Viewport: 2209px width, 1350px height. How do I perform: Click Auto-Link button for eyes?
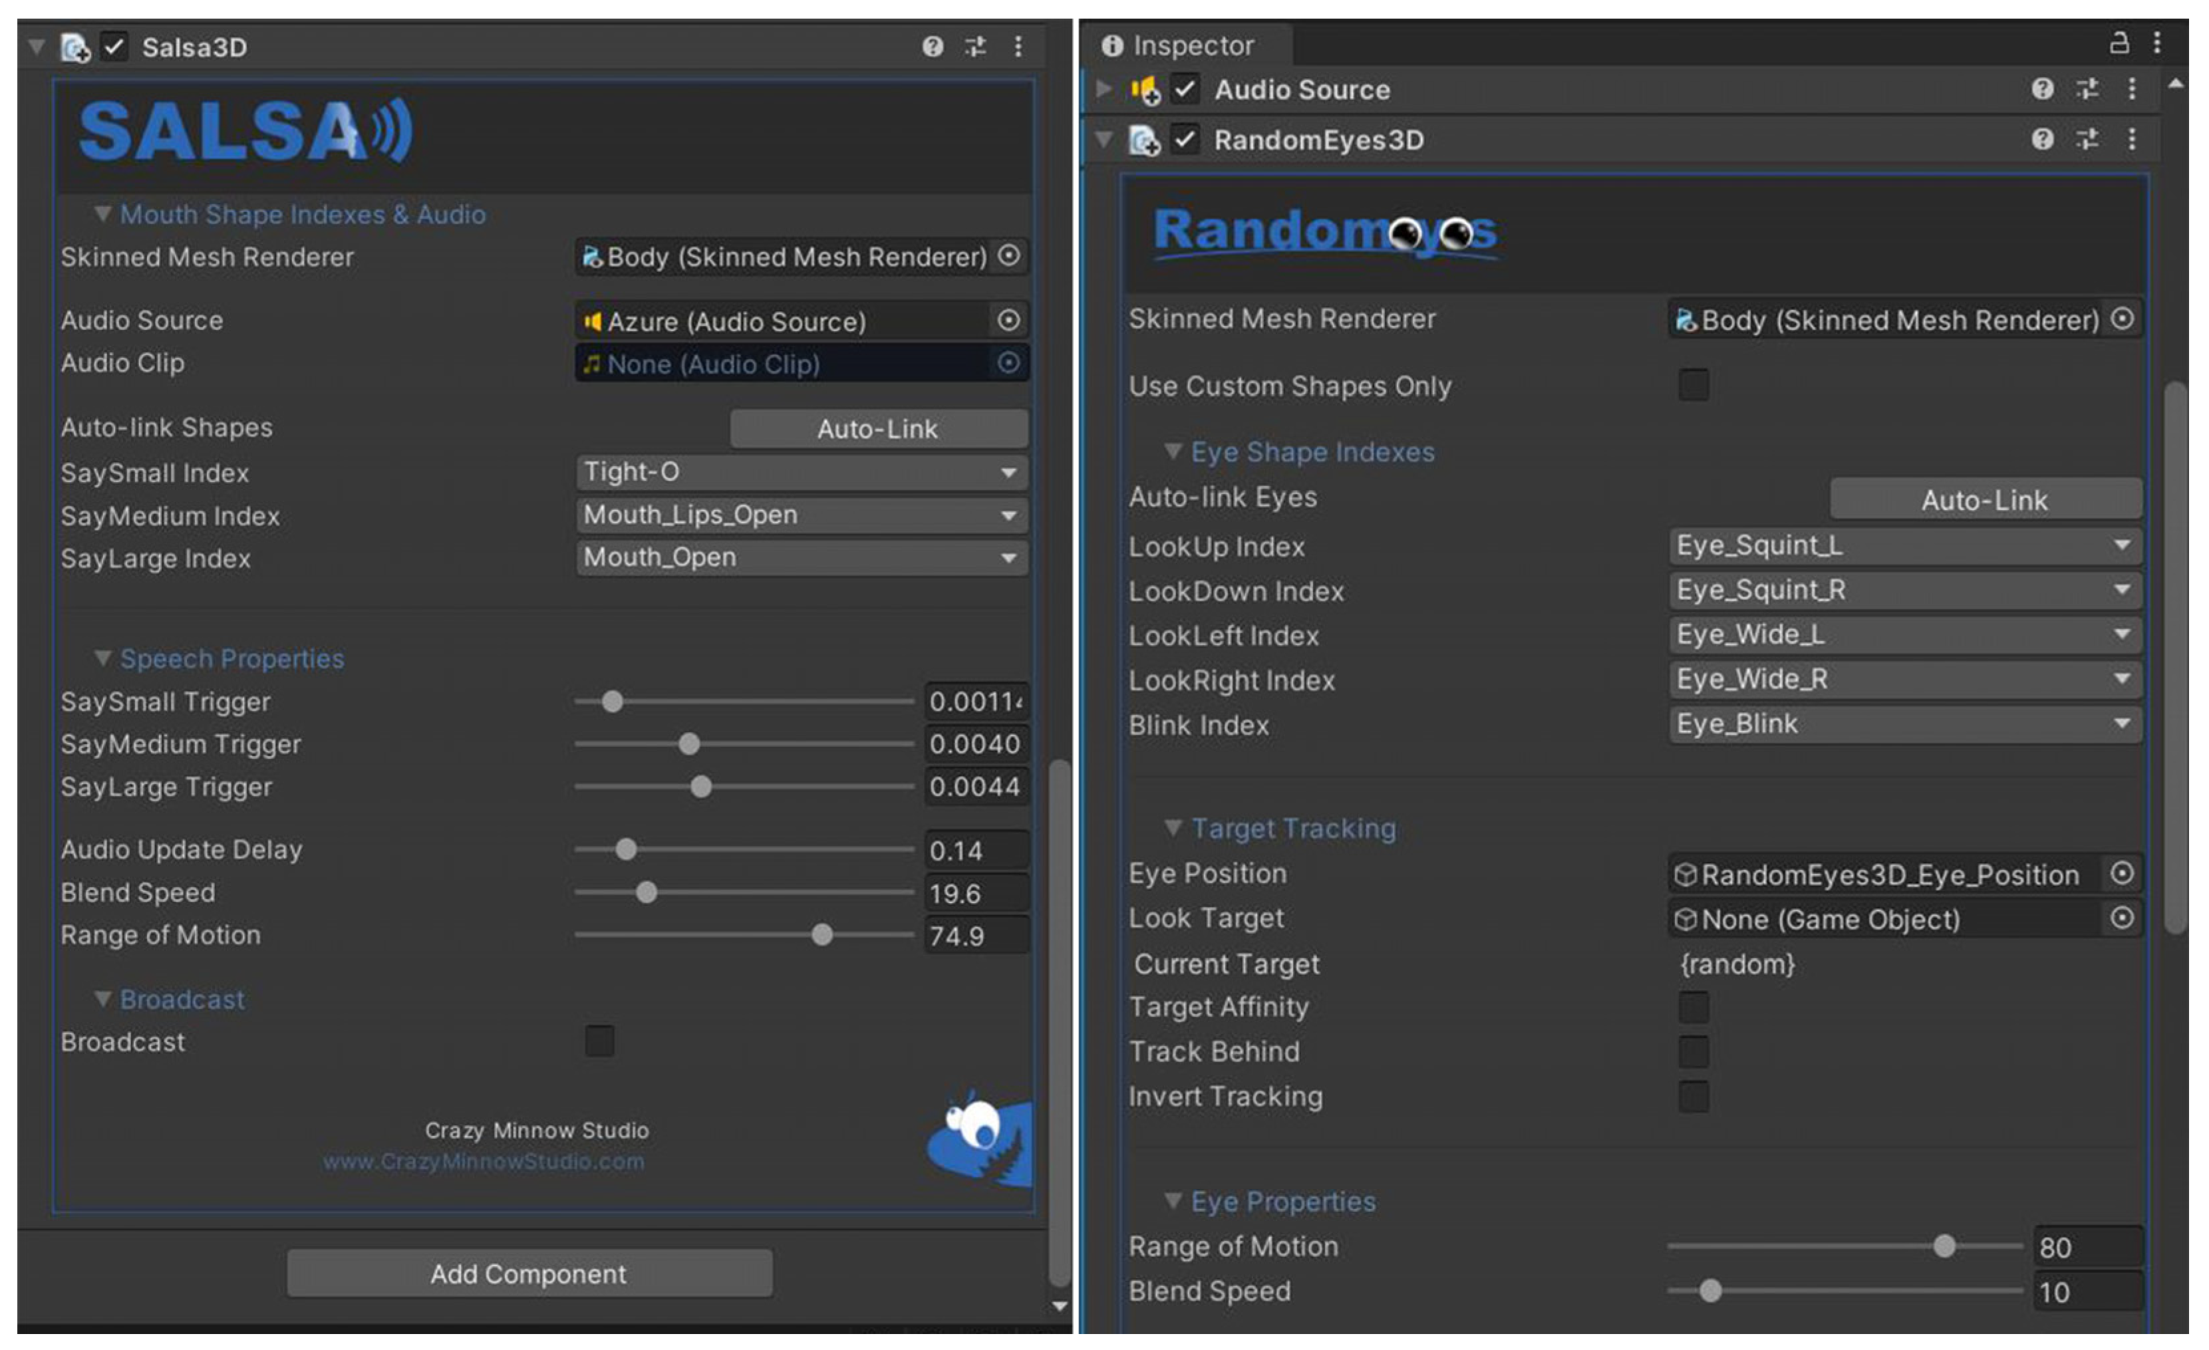(1986, 499)
